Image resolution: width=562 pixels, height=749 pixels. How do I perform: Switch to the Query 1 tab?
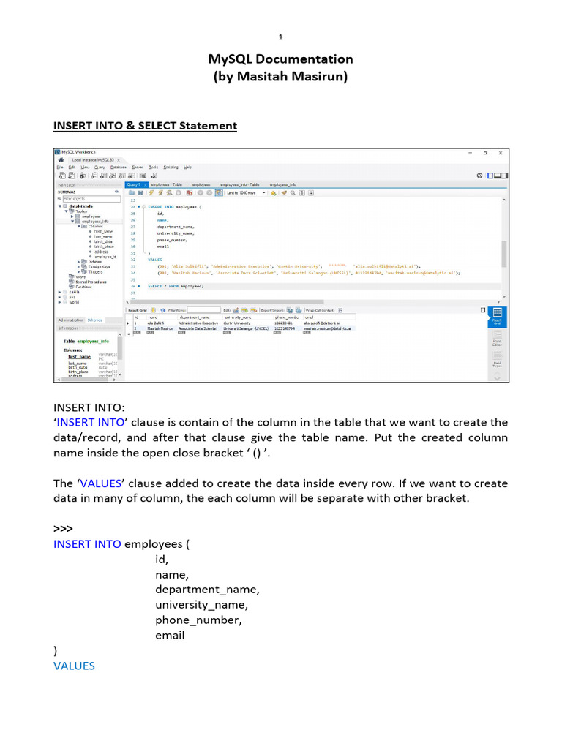(x=137, y=184)
